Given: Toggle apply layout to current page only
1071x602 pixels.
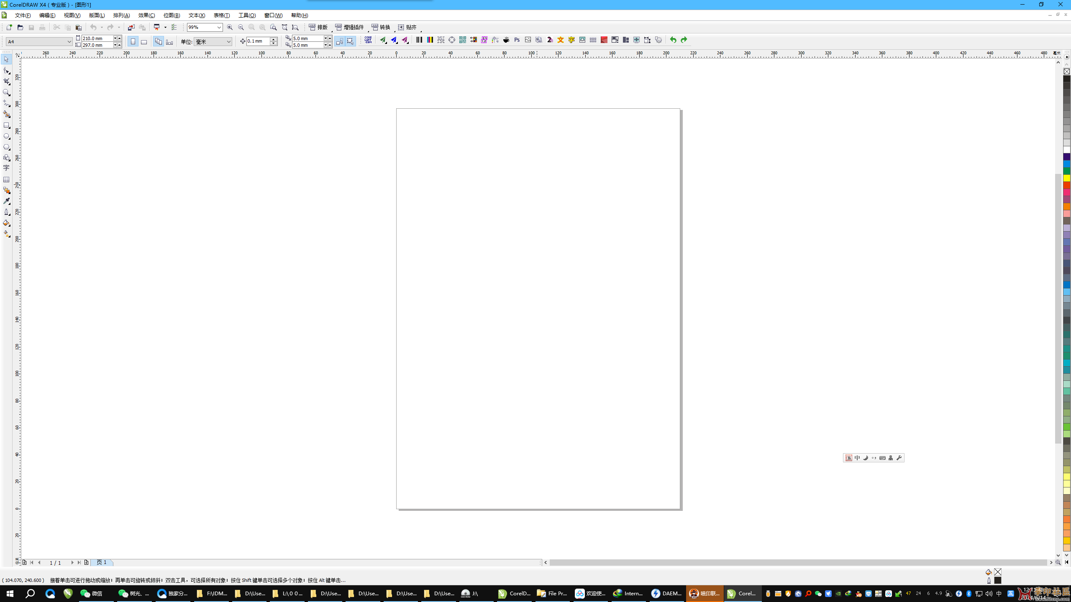Looking at the screenshot, I should click(x=169, y=41).
